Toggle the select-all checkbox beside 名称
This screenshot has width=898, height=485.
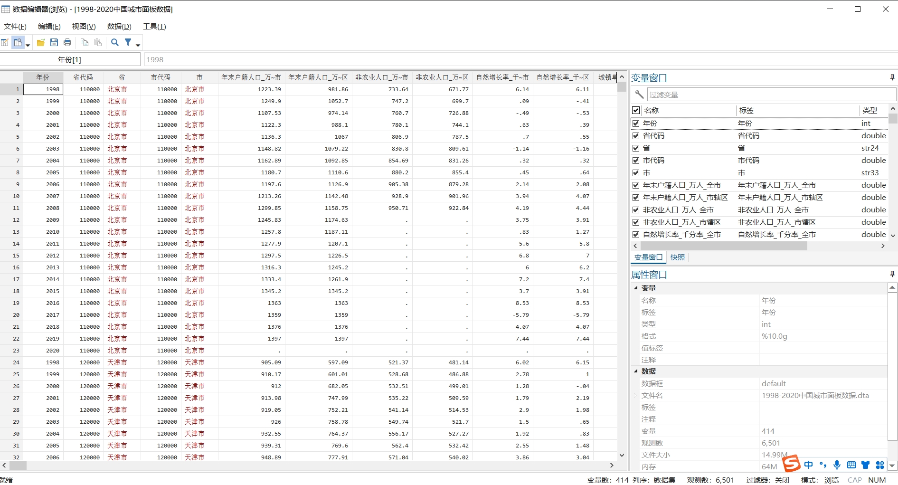tap(636, 110)
